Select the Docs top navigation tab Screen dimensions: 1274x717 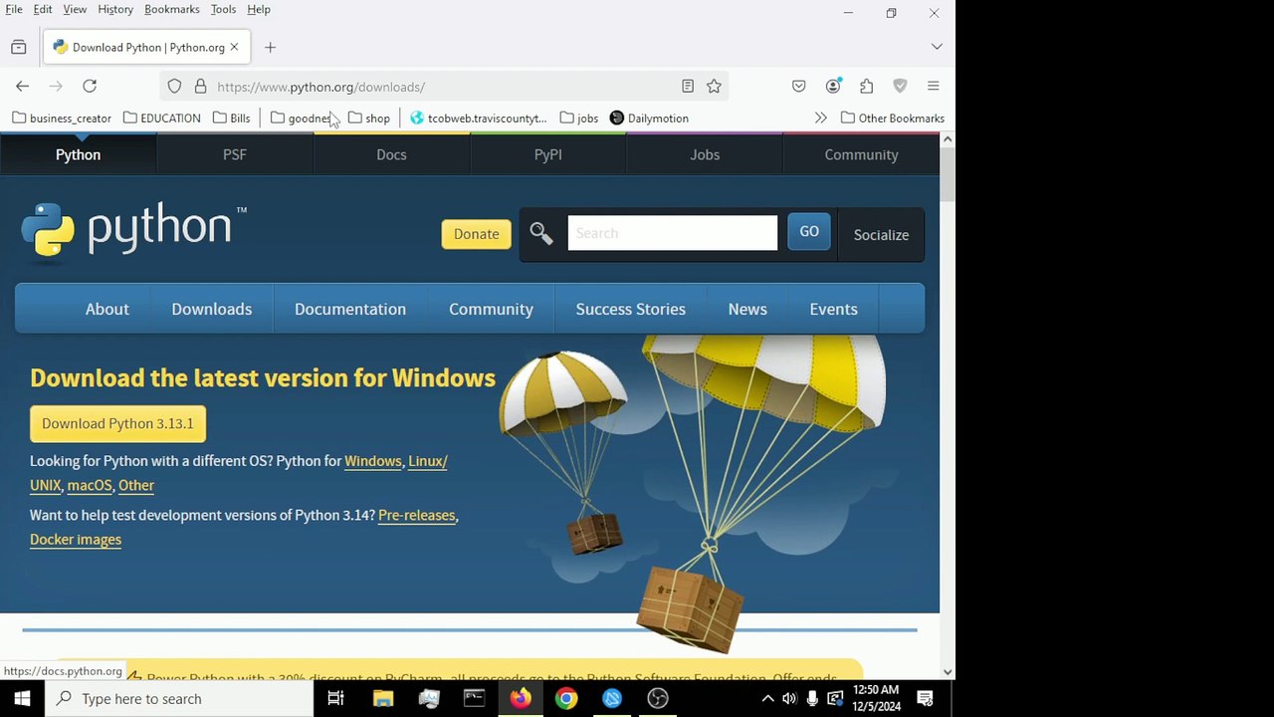pos(391,154)
